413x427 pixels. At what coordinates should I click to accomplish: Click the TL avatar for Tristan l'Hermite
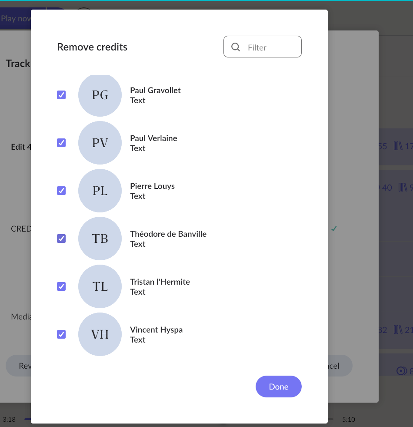pyautogui.click(x=100, y=286)
